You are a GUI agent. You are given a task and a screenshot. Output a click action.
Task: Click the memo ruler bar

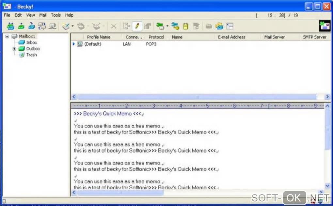click(198, 105)
